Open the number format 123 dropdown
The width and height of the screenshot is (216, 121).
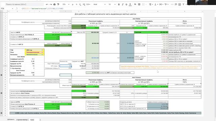coord(88,4)
